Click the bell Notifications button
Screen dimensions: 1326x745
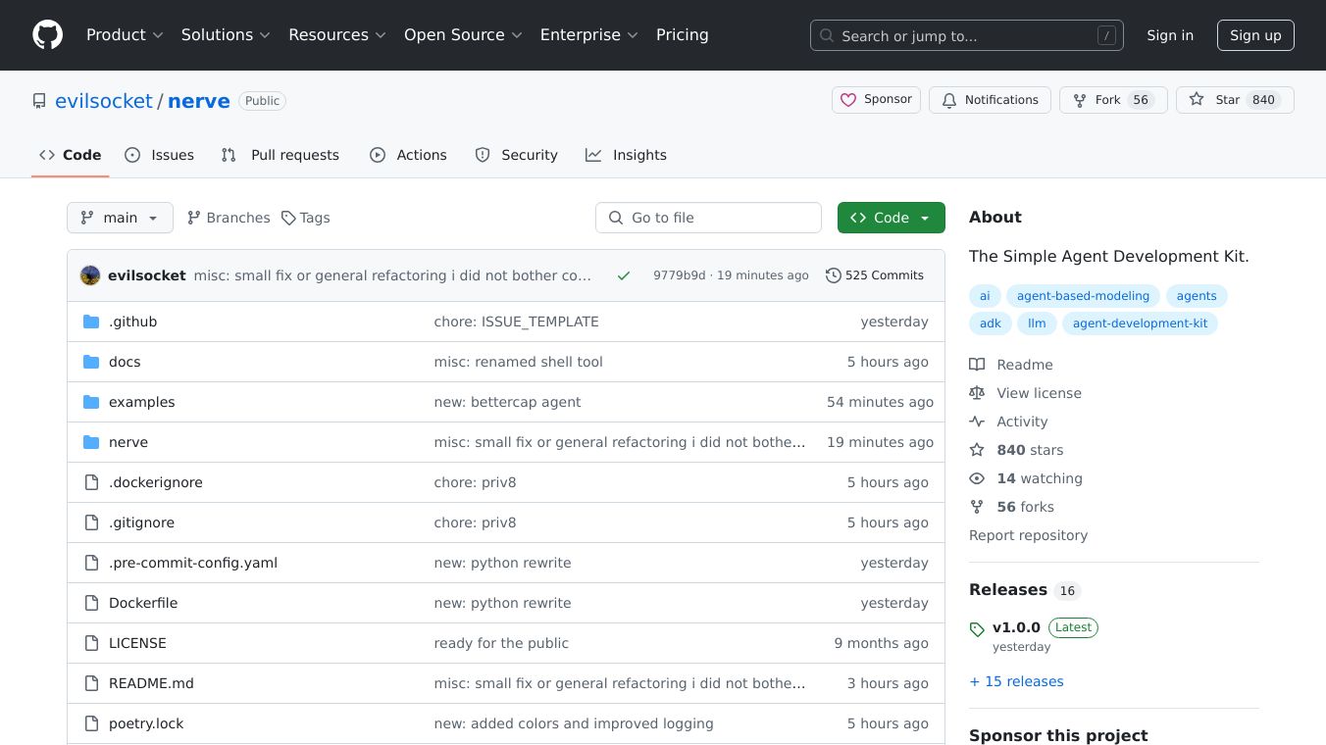[990, 100]
